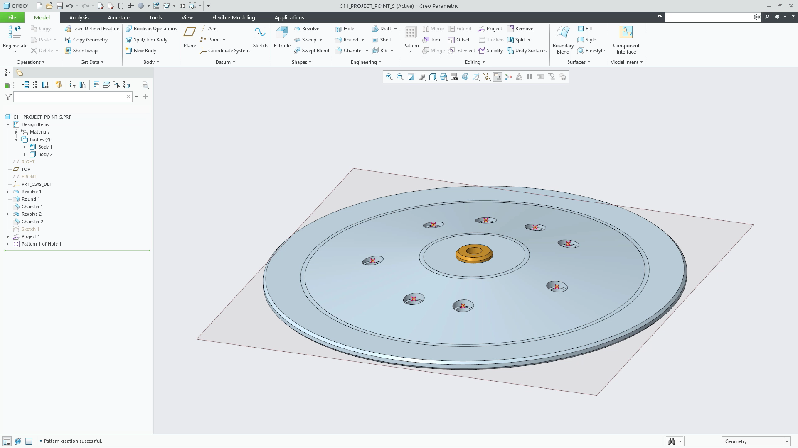Expand Pattern 1 of Hole 1
This screenshot has width=798, height=448.
click(x=8, y=244)
